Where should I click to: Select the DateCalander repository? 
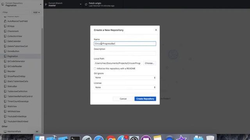(x=21, y=41)
